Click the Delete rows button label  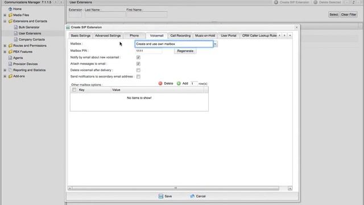point(168,84)
